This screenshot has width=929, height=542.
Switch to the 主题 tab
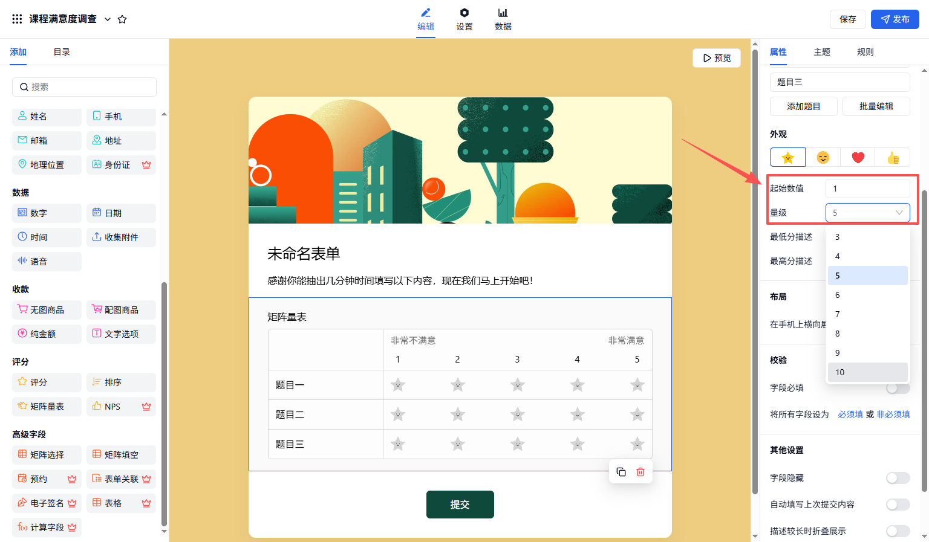click(821, 52)
